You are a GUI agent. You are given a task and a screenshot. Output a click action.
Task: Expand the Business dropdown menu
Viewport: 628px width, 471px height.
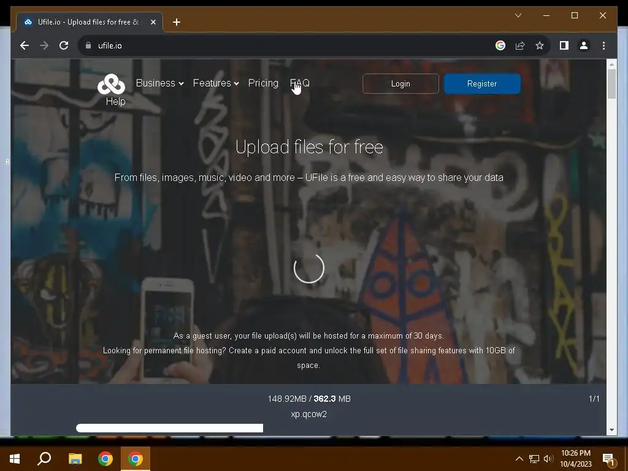[159, 83]
